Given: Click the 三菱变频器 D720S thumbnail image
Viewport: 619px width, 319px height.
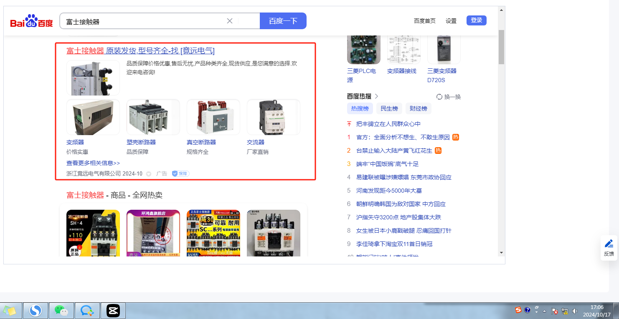Looking at the screenshot, I should click(444, 49).
